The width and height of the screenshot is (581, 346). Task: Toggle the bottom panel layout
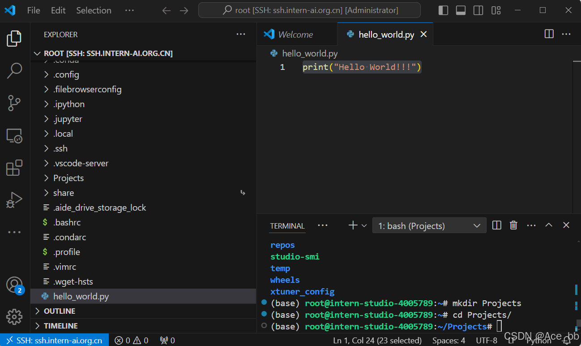(x=461, y=10)
